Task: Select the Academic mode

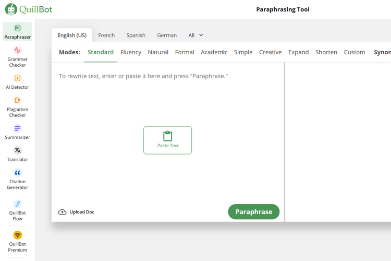Action: [x=214, y=52]
